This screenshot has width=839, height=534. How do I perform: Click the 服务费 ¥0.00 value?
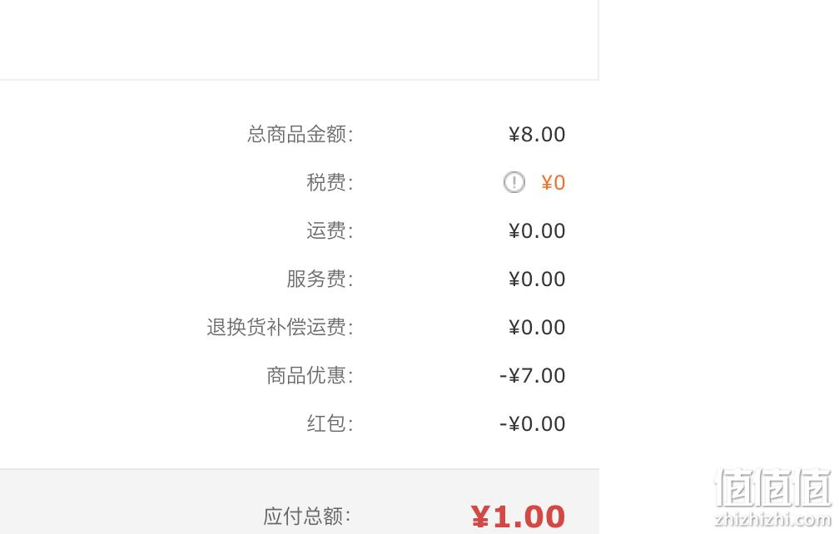(537, 279)
